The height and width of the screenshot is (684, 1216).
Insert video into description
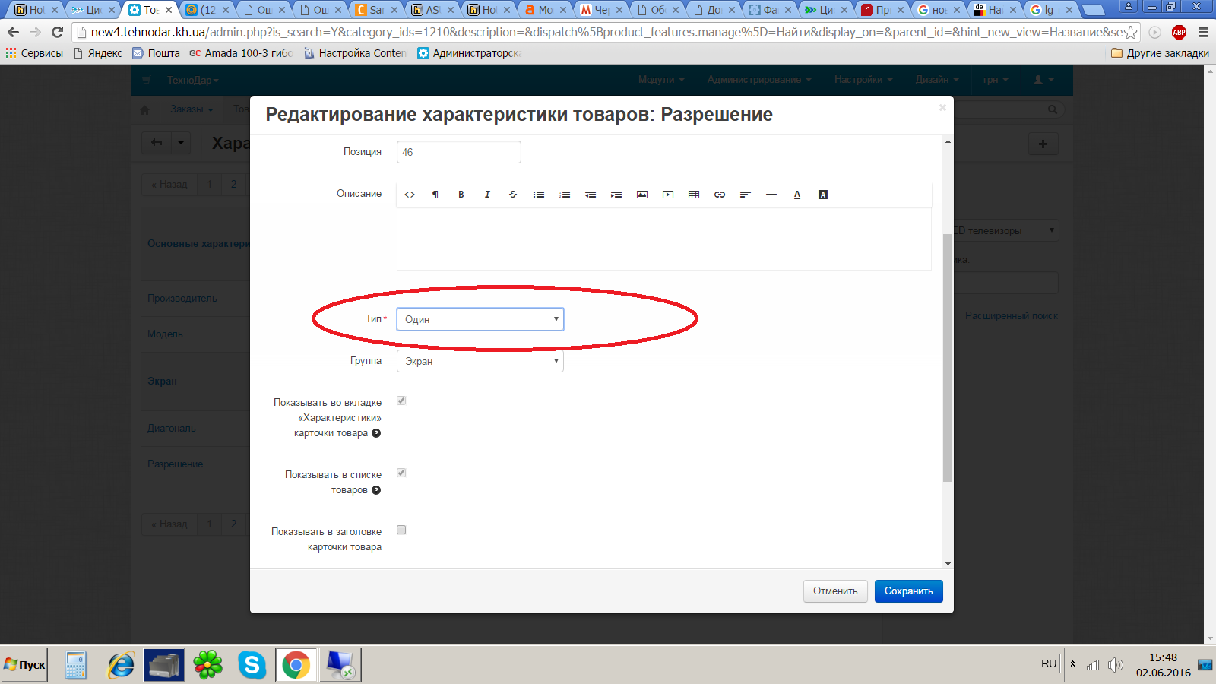click(668, 195)
